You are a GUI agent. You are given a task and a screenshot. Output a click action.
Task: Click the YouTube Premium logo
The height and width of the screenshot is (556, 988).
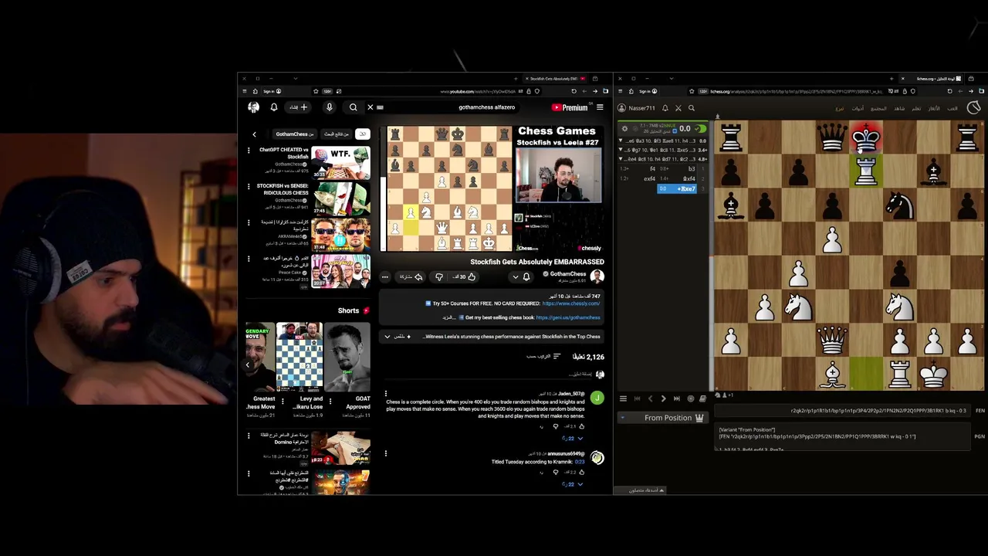pyautogui.click(x=570, y=107)
